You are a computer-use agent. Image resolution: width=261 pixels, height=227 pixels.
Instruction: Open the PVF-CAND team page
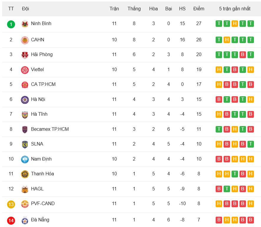(x=43, y=203)
